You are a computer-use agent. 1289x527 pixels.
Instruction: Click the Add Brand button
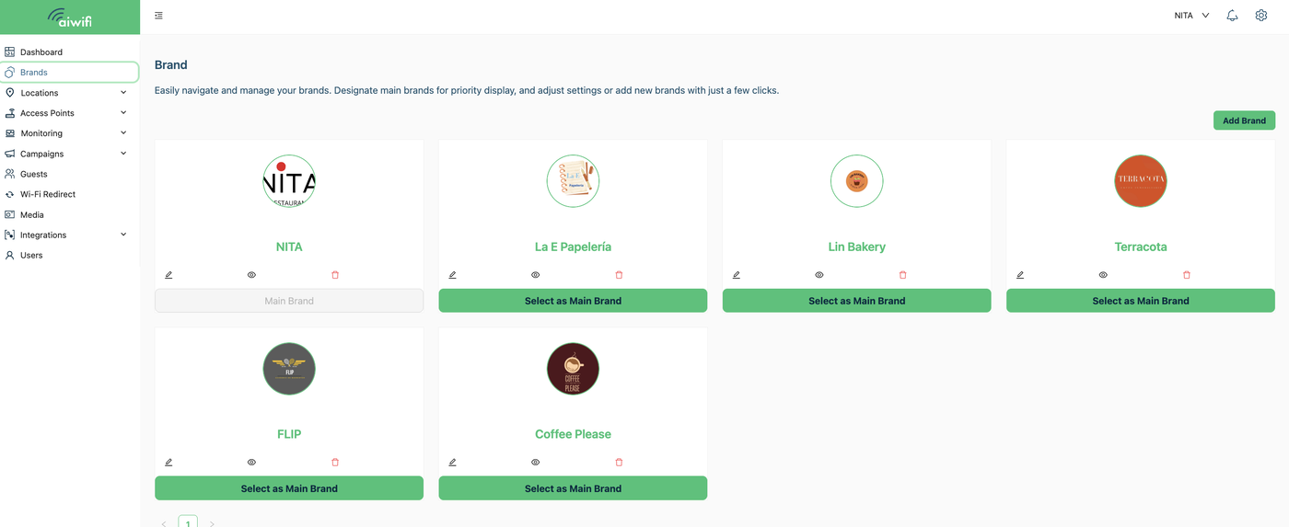(x=1244, y=120)
